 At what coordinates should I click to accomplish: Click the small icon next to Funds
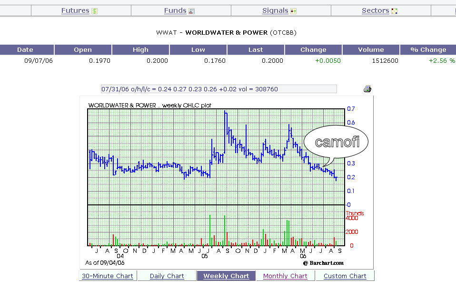191,11
